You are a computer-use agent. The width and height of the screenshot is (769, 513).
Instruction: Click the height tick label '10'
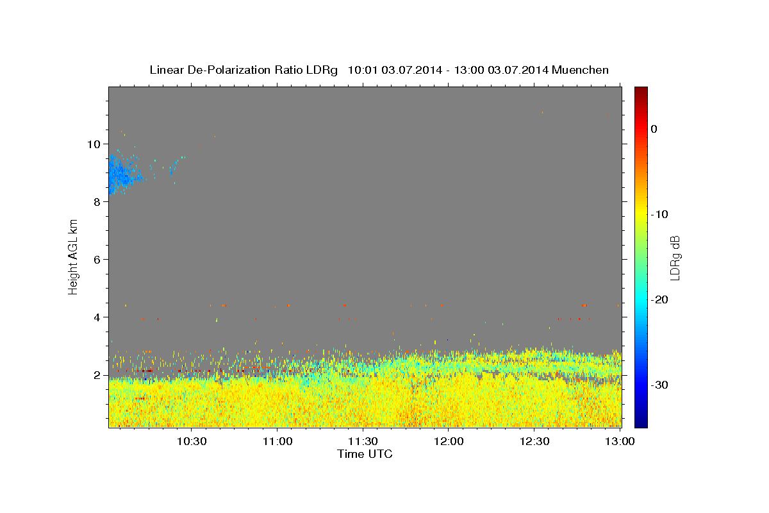click(x=94, y=144)
